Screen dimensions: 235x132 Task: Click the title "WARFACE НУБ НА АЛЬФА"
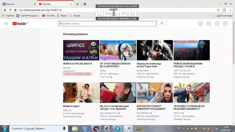[77, 63]
